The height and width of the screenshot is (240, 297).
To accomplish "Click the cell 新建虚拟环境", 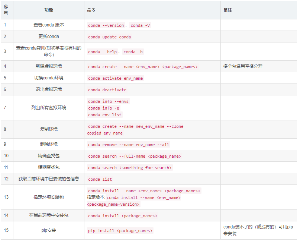I will [49, 66].
